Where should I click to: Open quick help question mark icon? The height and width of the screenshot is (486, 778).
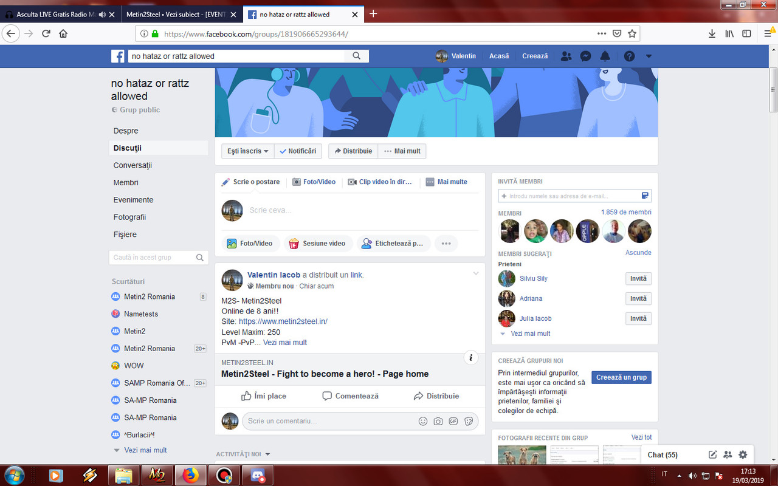click(x=629, y=56)
